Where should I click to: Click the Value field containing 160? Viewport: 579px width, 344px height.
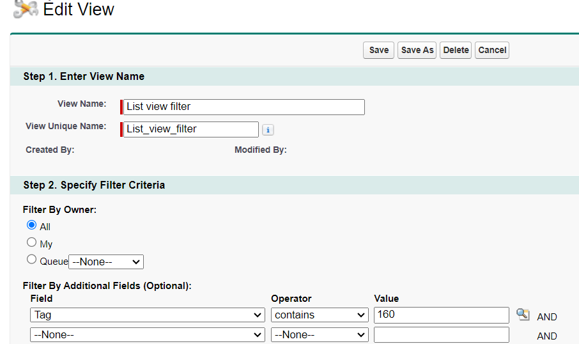(x=441, y=315)
